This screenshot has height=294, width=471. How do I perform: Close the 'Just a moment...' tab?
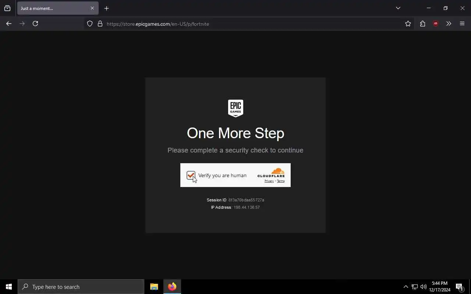pyautogui.click(x=92, y=8)
